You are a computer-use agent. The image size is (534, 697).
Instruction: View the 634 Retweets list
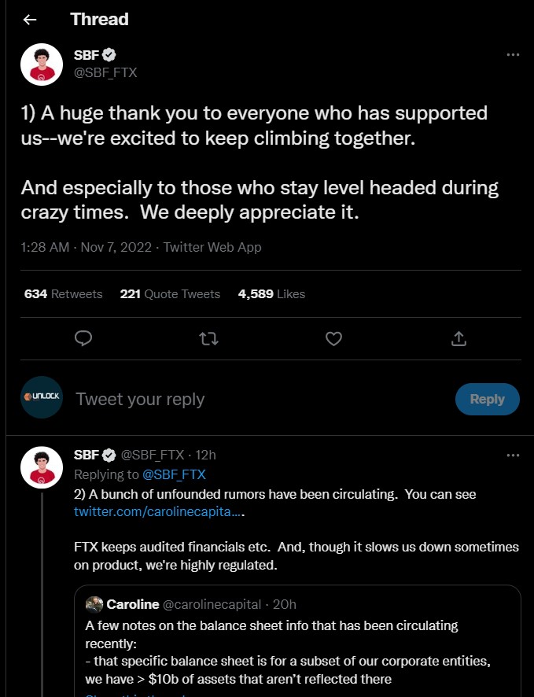click(64, 293)
